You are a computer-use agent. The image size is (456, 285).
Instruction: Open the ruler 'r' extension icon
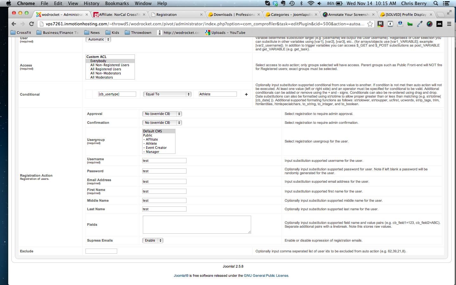point(390,24)
